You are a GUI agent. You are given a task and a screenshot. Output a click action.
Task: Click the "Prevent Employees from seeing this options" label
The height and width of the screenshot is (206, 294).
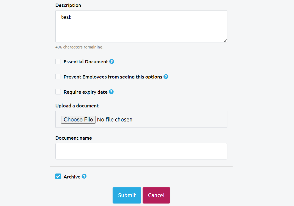[x=113, y=77]
